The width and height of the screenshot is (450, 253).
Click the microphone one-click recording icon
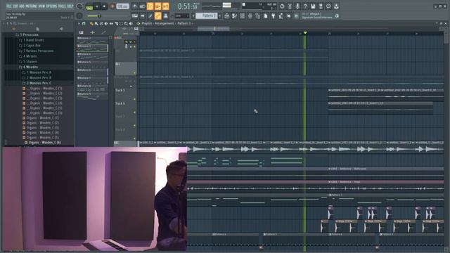pyautogui.click(x=297, y=6)
